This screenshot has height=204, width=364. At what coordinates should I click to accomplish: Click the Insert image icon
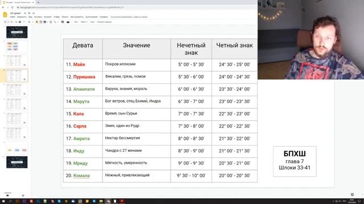click(x=44, y=22)
